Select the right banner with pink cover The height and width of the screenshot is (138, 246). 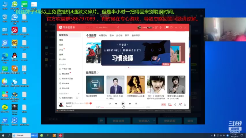tap(178, 53)
